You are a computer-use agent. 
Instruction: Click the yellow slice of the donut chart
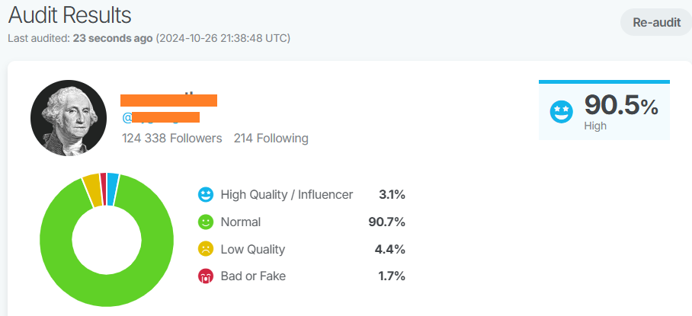(x=93, y=190)
